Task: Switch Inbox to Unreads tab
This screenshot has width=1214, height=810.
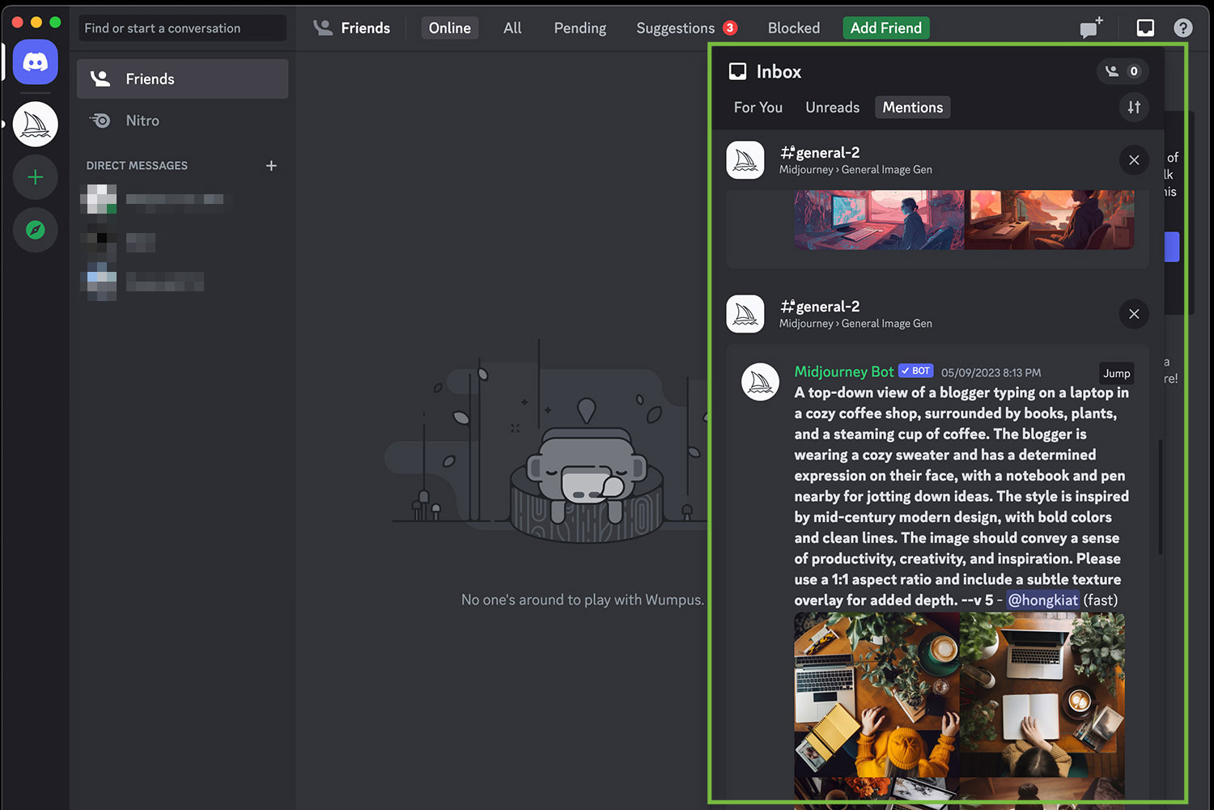Action: pos(833,107)
